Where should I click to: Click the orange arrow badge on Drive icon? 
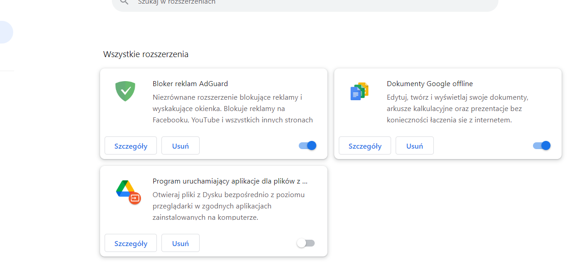coord(135,198)
